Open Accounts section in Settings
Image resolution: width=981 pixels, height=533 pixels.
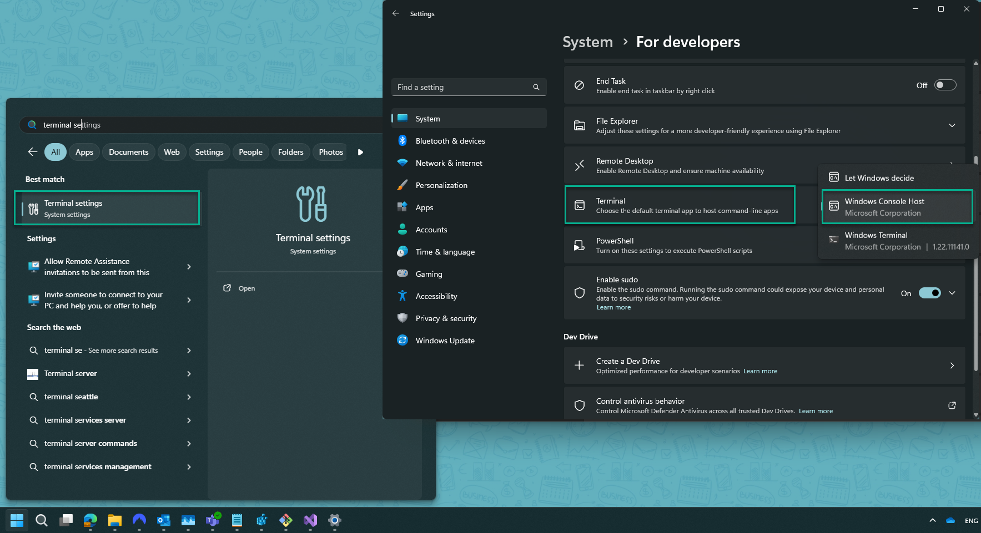[x=469, y=230]
